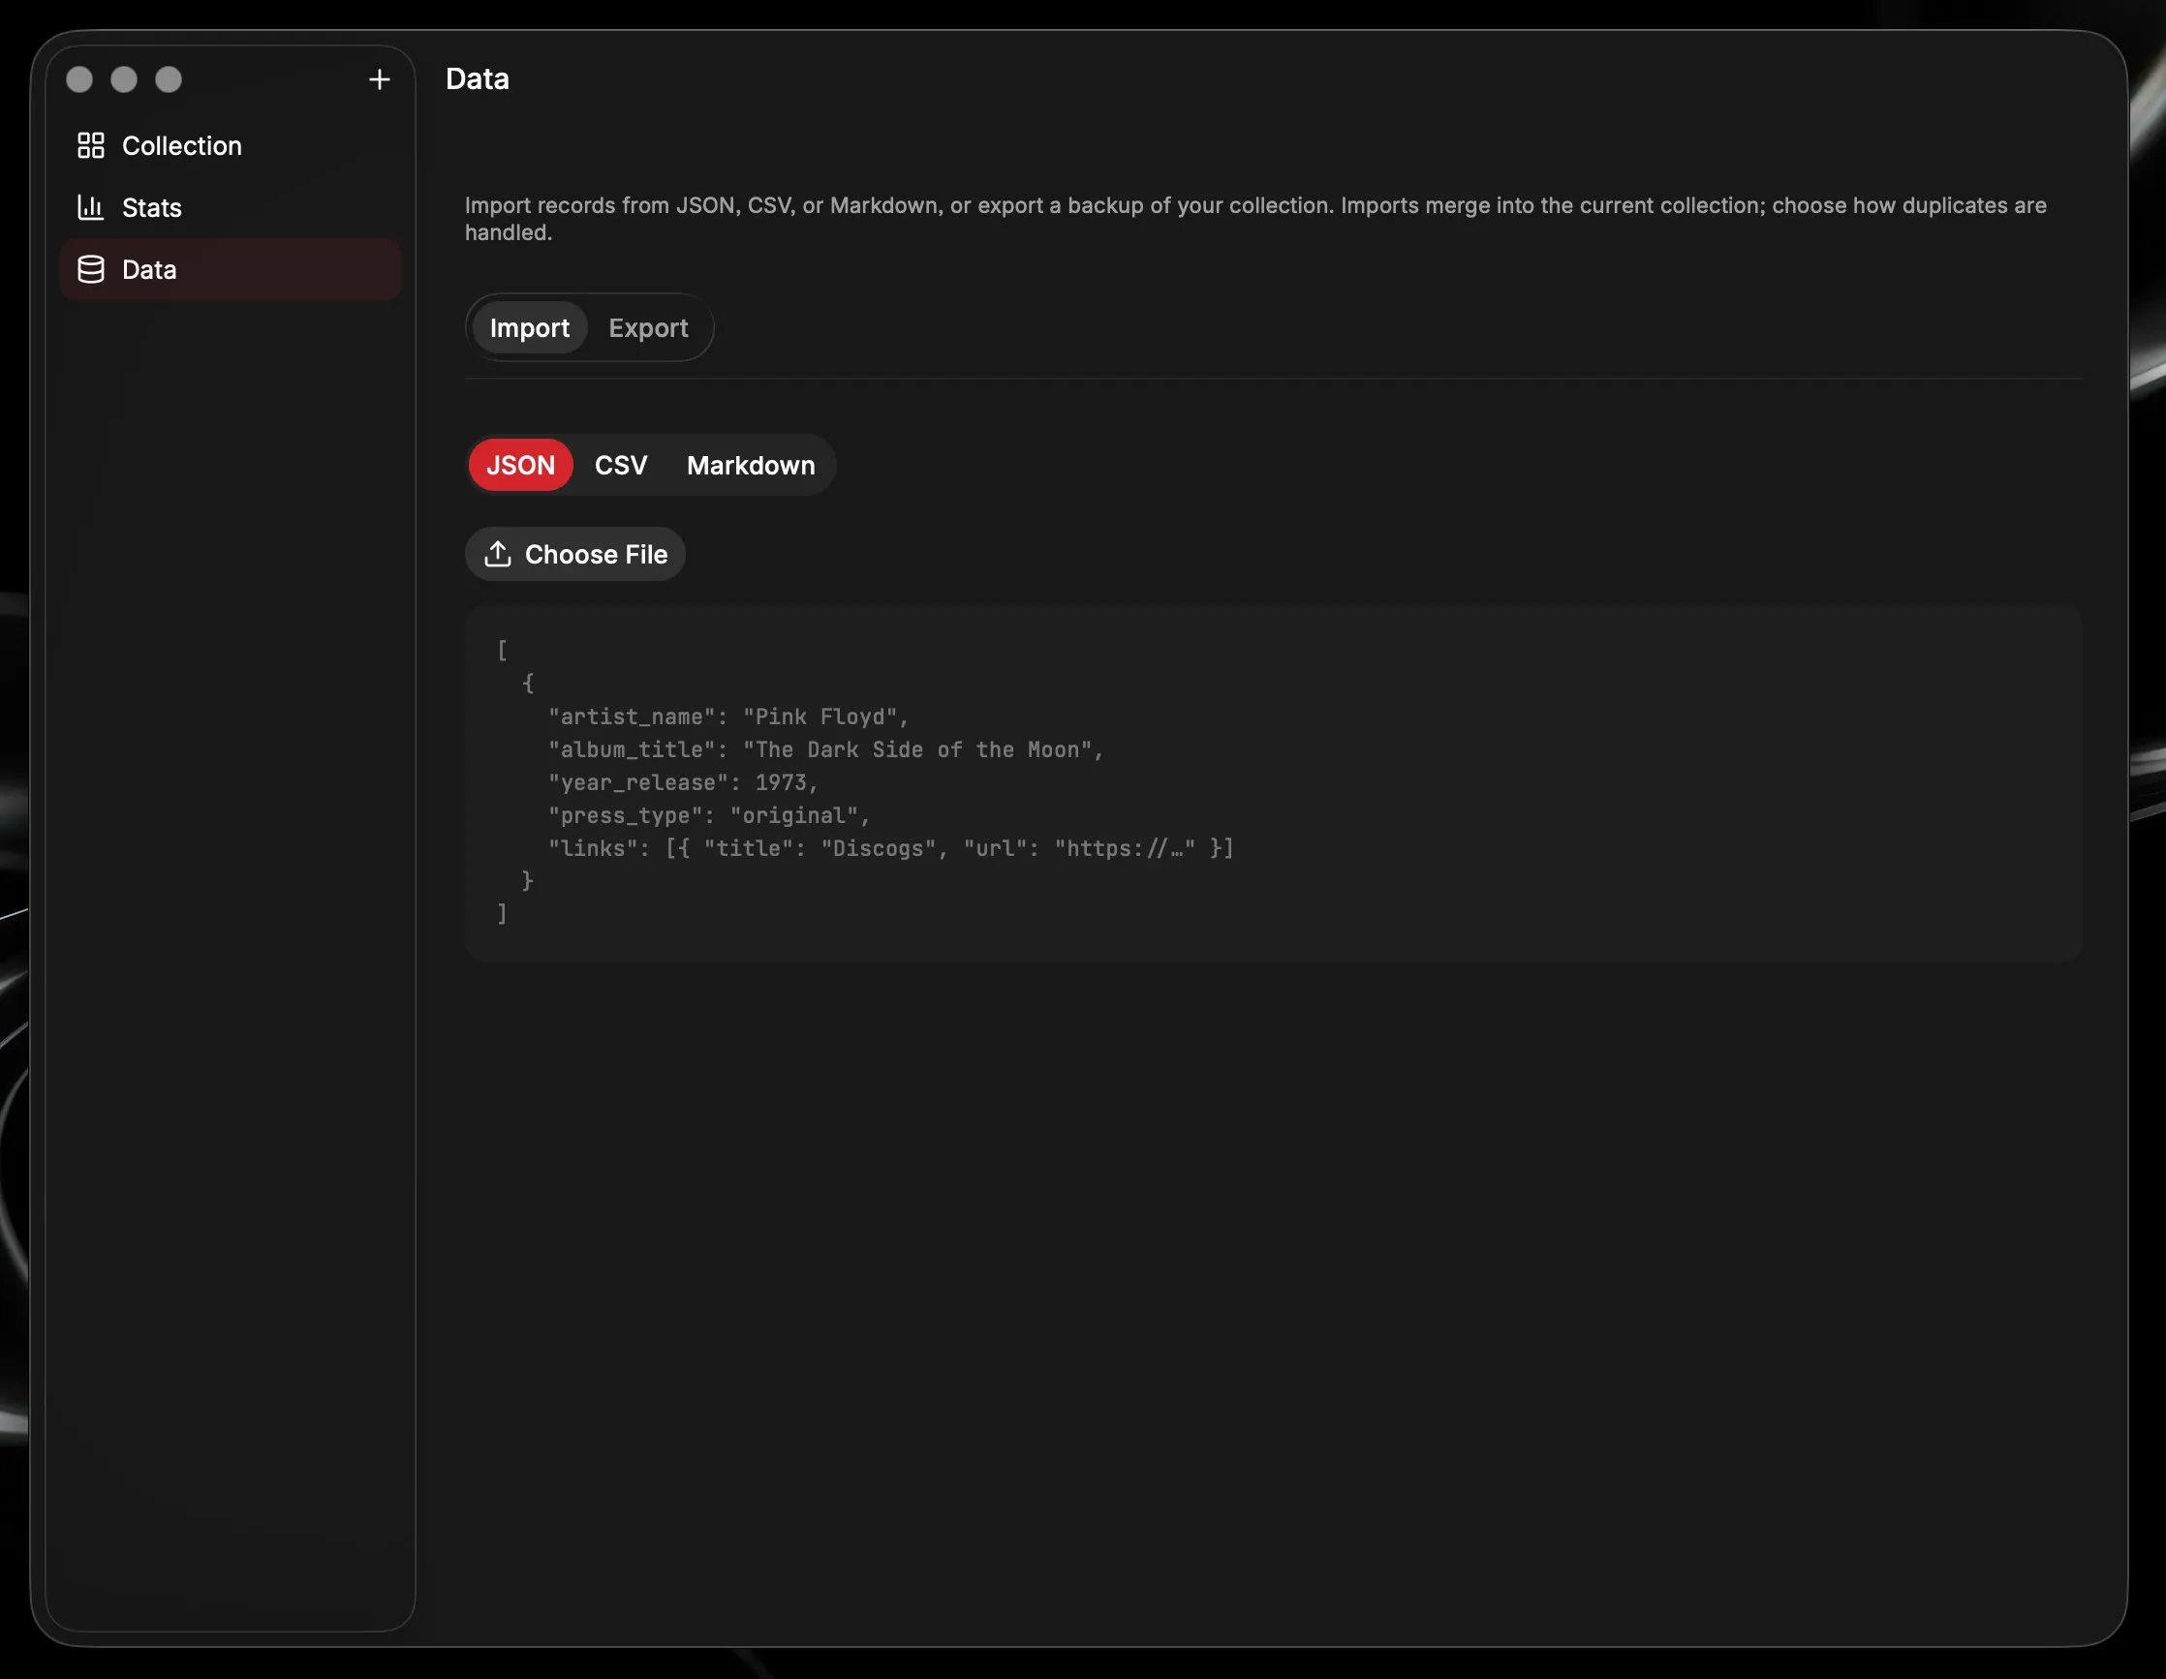
Task: Select the CSV format option
Action: point(621,465)
